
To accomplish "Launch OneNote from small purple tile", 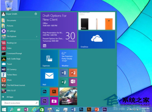I will 73,82.
